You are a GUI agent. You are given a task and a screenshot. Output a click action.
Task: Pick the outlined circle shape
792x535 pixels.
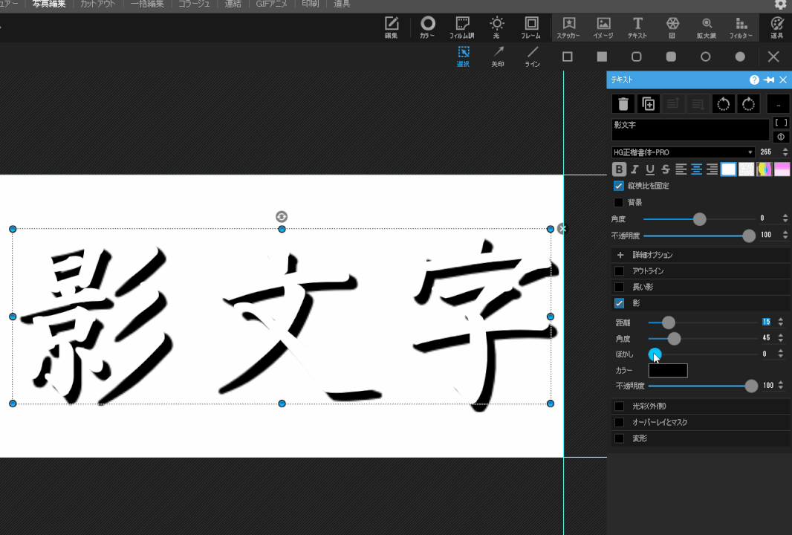[706, 56]
